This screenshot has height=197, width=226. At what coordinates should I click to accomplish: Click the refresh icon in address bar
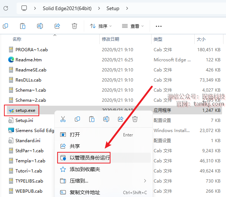point(6,8)
